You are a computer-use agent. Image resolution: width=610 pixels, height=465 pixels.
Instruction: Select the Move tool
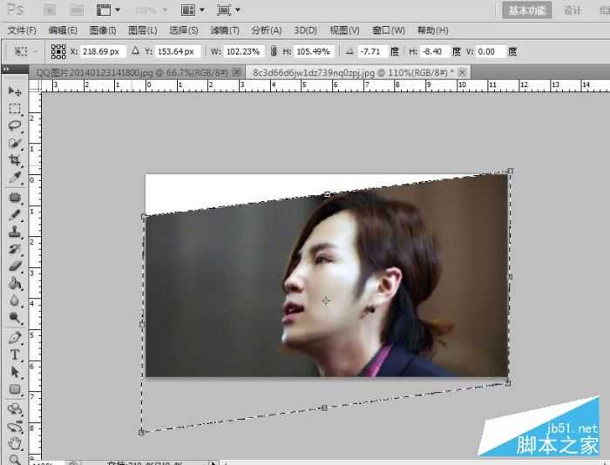click(x=15, y=91)
